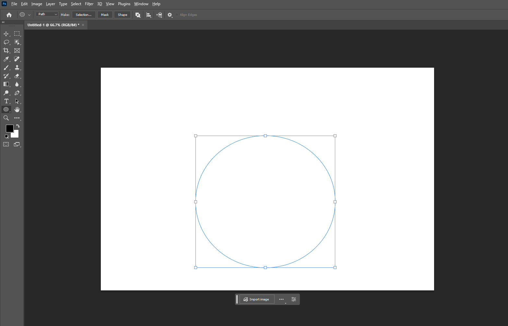Select the Crop tool

click(6, 51)
